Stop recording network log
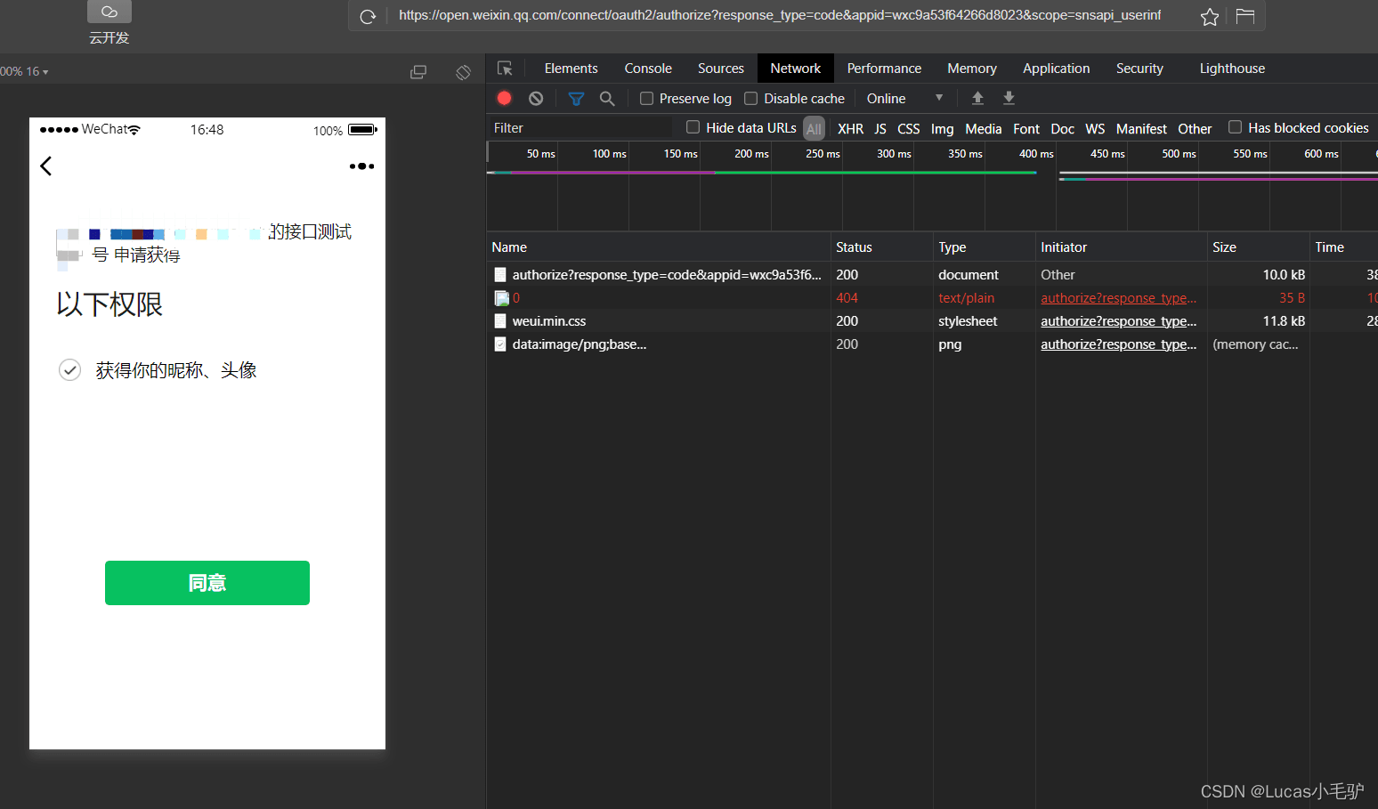 click(x=504, y=98)
